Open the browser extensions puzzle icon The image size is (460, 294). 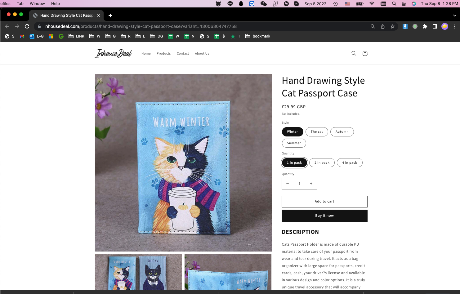pos(425,26)
